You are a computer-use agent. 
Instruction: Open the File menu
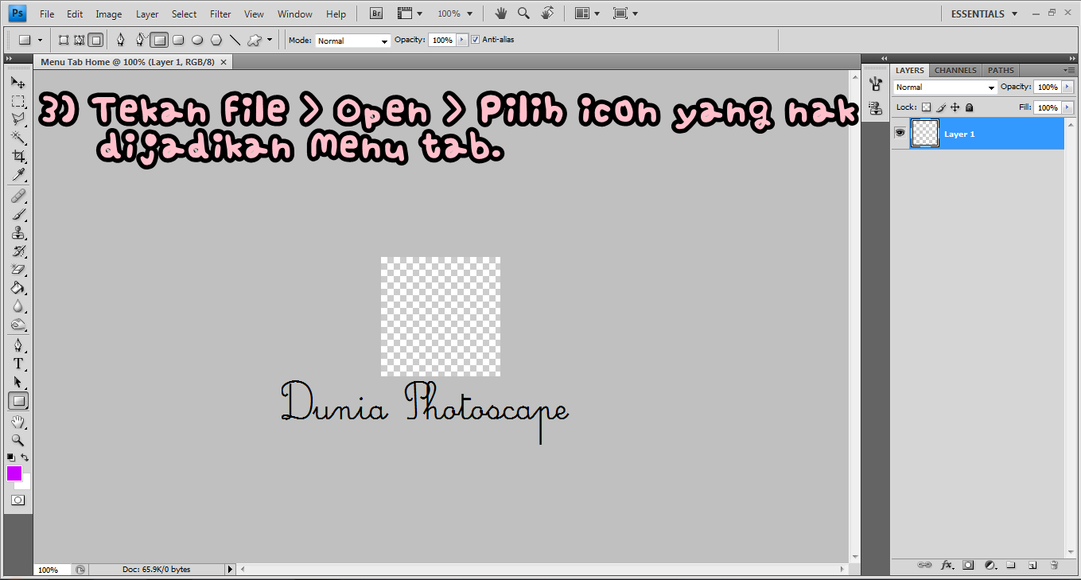pos(47,14)
